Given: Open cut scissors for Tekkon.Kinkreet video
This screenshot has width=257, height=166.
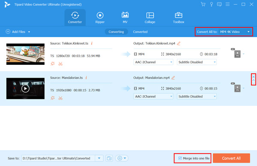Looking at the screenshot, I should click(x=60, y=64).
